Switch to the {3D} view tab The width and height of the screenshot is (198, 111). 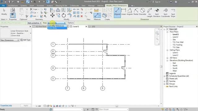(x=93, y=27)
